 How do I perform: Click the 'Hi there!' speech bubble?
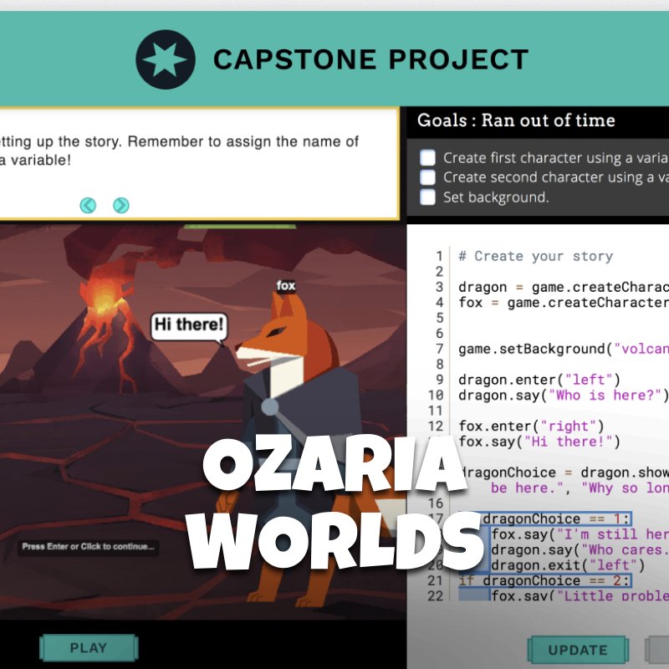(189, 327)
